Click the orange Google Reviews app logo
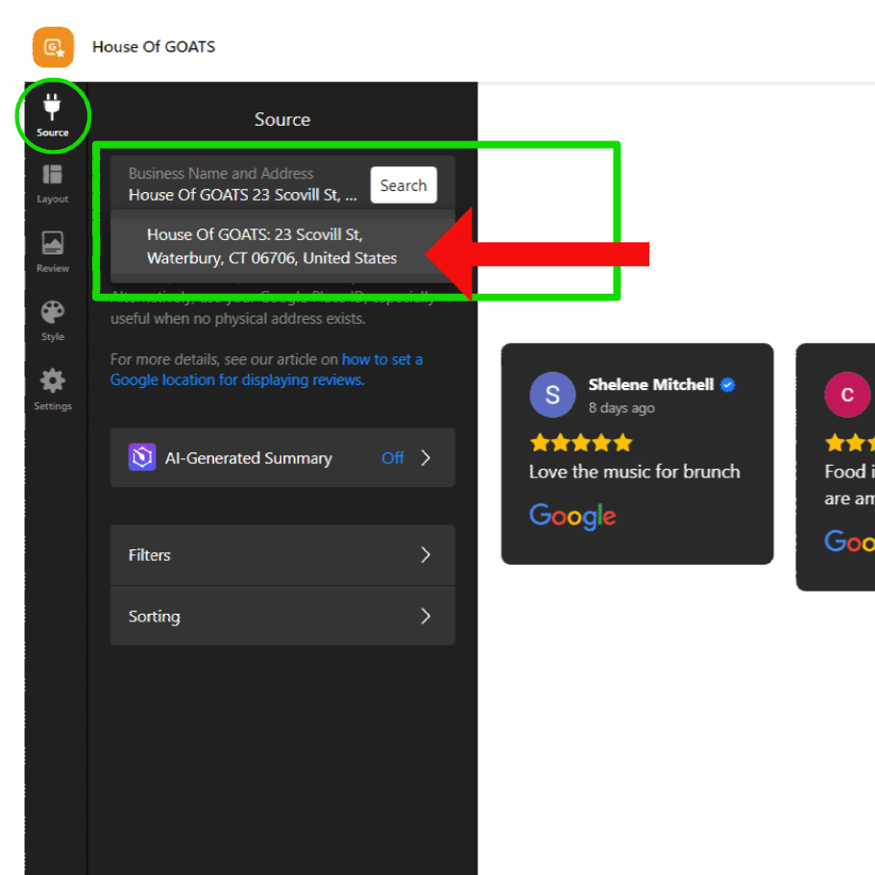The height and width of the screenshot is (875, 875). (53, 47)
